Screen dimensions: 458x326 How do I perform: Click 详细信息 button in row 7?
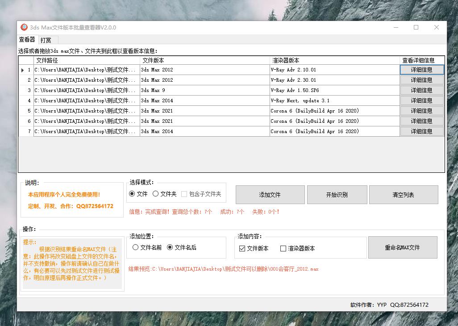[421, 131]
